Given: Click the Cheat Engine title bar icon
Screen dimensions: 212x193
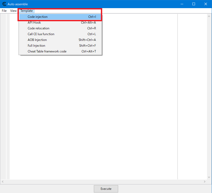Looking at the screenshot, I should pyautogui.click(x=4, y=4).
